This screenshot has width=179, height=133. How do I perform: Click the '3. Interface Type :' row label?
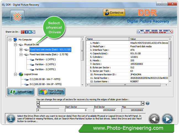click(x=99, y=50)
